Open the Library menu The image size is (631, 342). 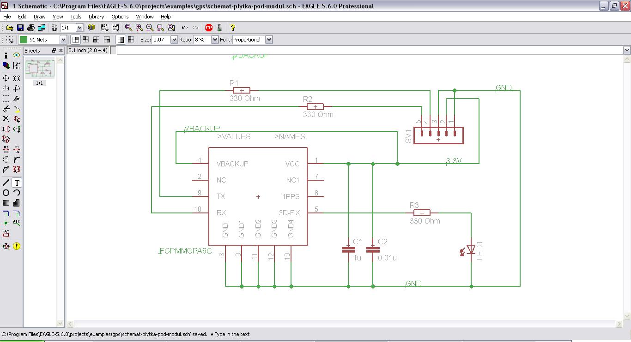click(x=96, y=17)
